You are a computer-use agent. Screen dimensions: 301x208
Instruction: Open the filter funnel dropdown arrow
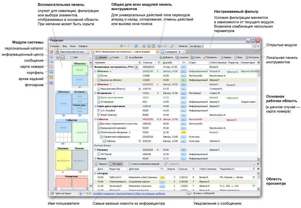click(x=258, y=46)
